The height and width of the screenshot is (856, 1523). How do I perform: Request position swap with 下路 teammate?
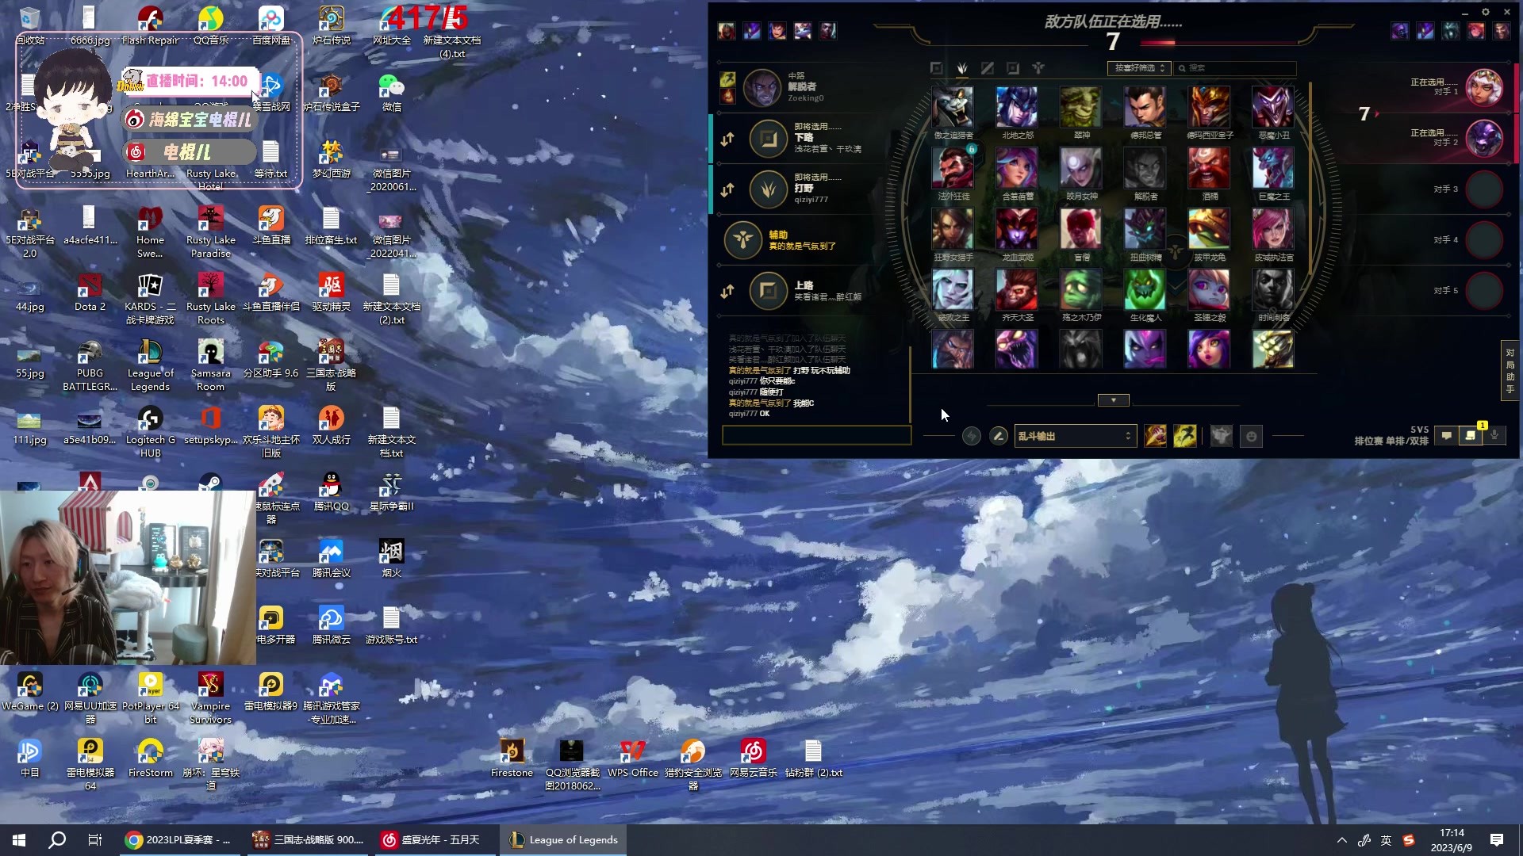(x=727, y=139)
